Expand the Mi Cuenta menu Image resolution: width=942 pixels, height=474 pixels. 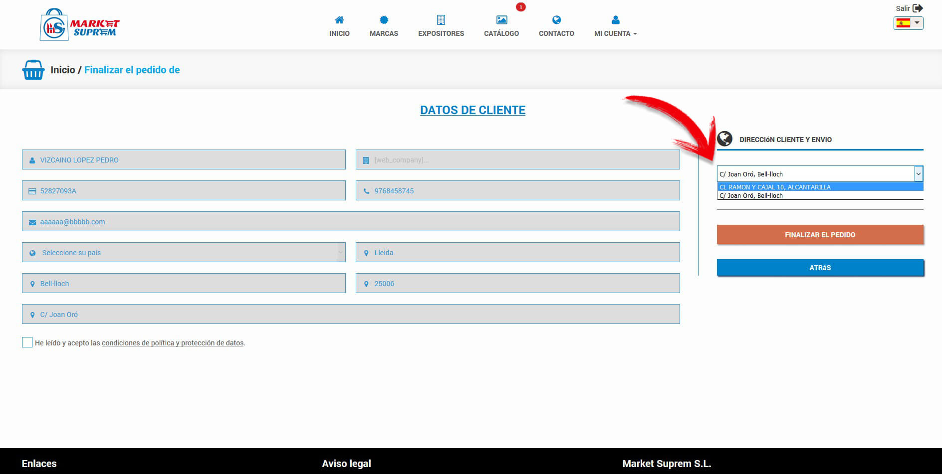pyautogui.click(x=615, y=33)
